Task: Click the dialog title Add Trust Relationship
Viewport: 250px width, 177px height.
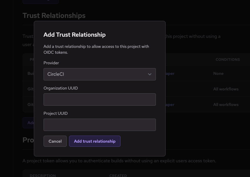Action: coord(74,35)
